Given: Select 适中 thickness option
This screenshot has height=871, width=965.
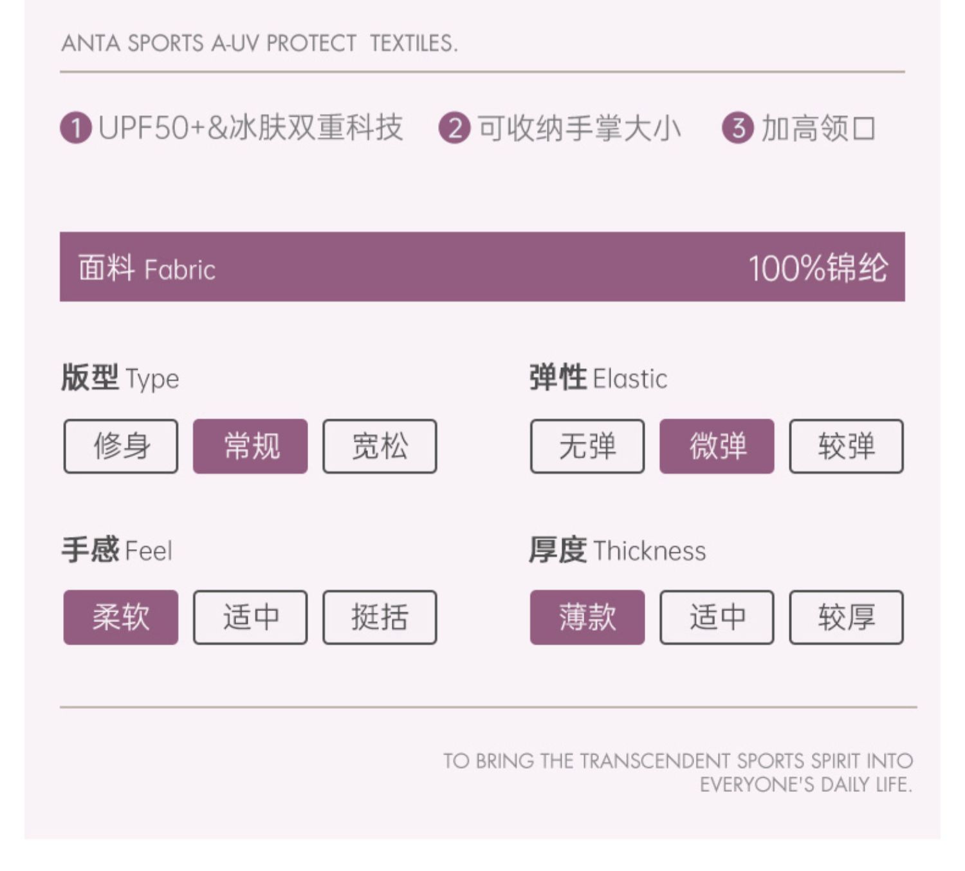Looking at the screenshot, I should point(717,617).
